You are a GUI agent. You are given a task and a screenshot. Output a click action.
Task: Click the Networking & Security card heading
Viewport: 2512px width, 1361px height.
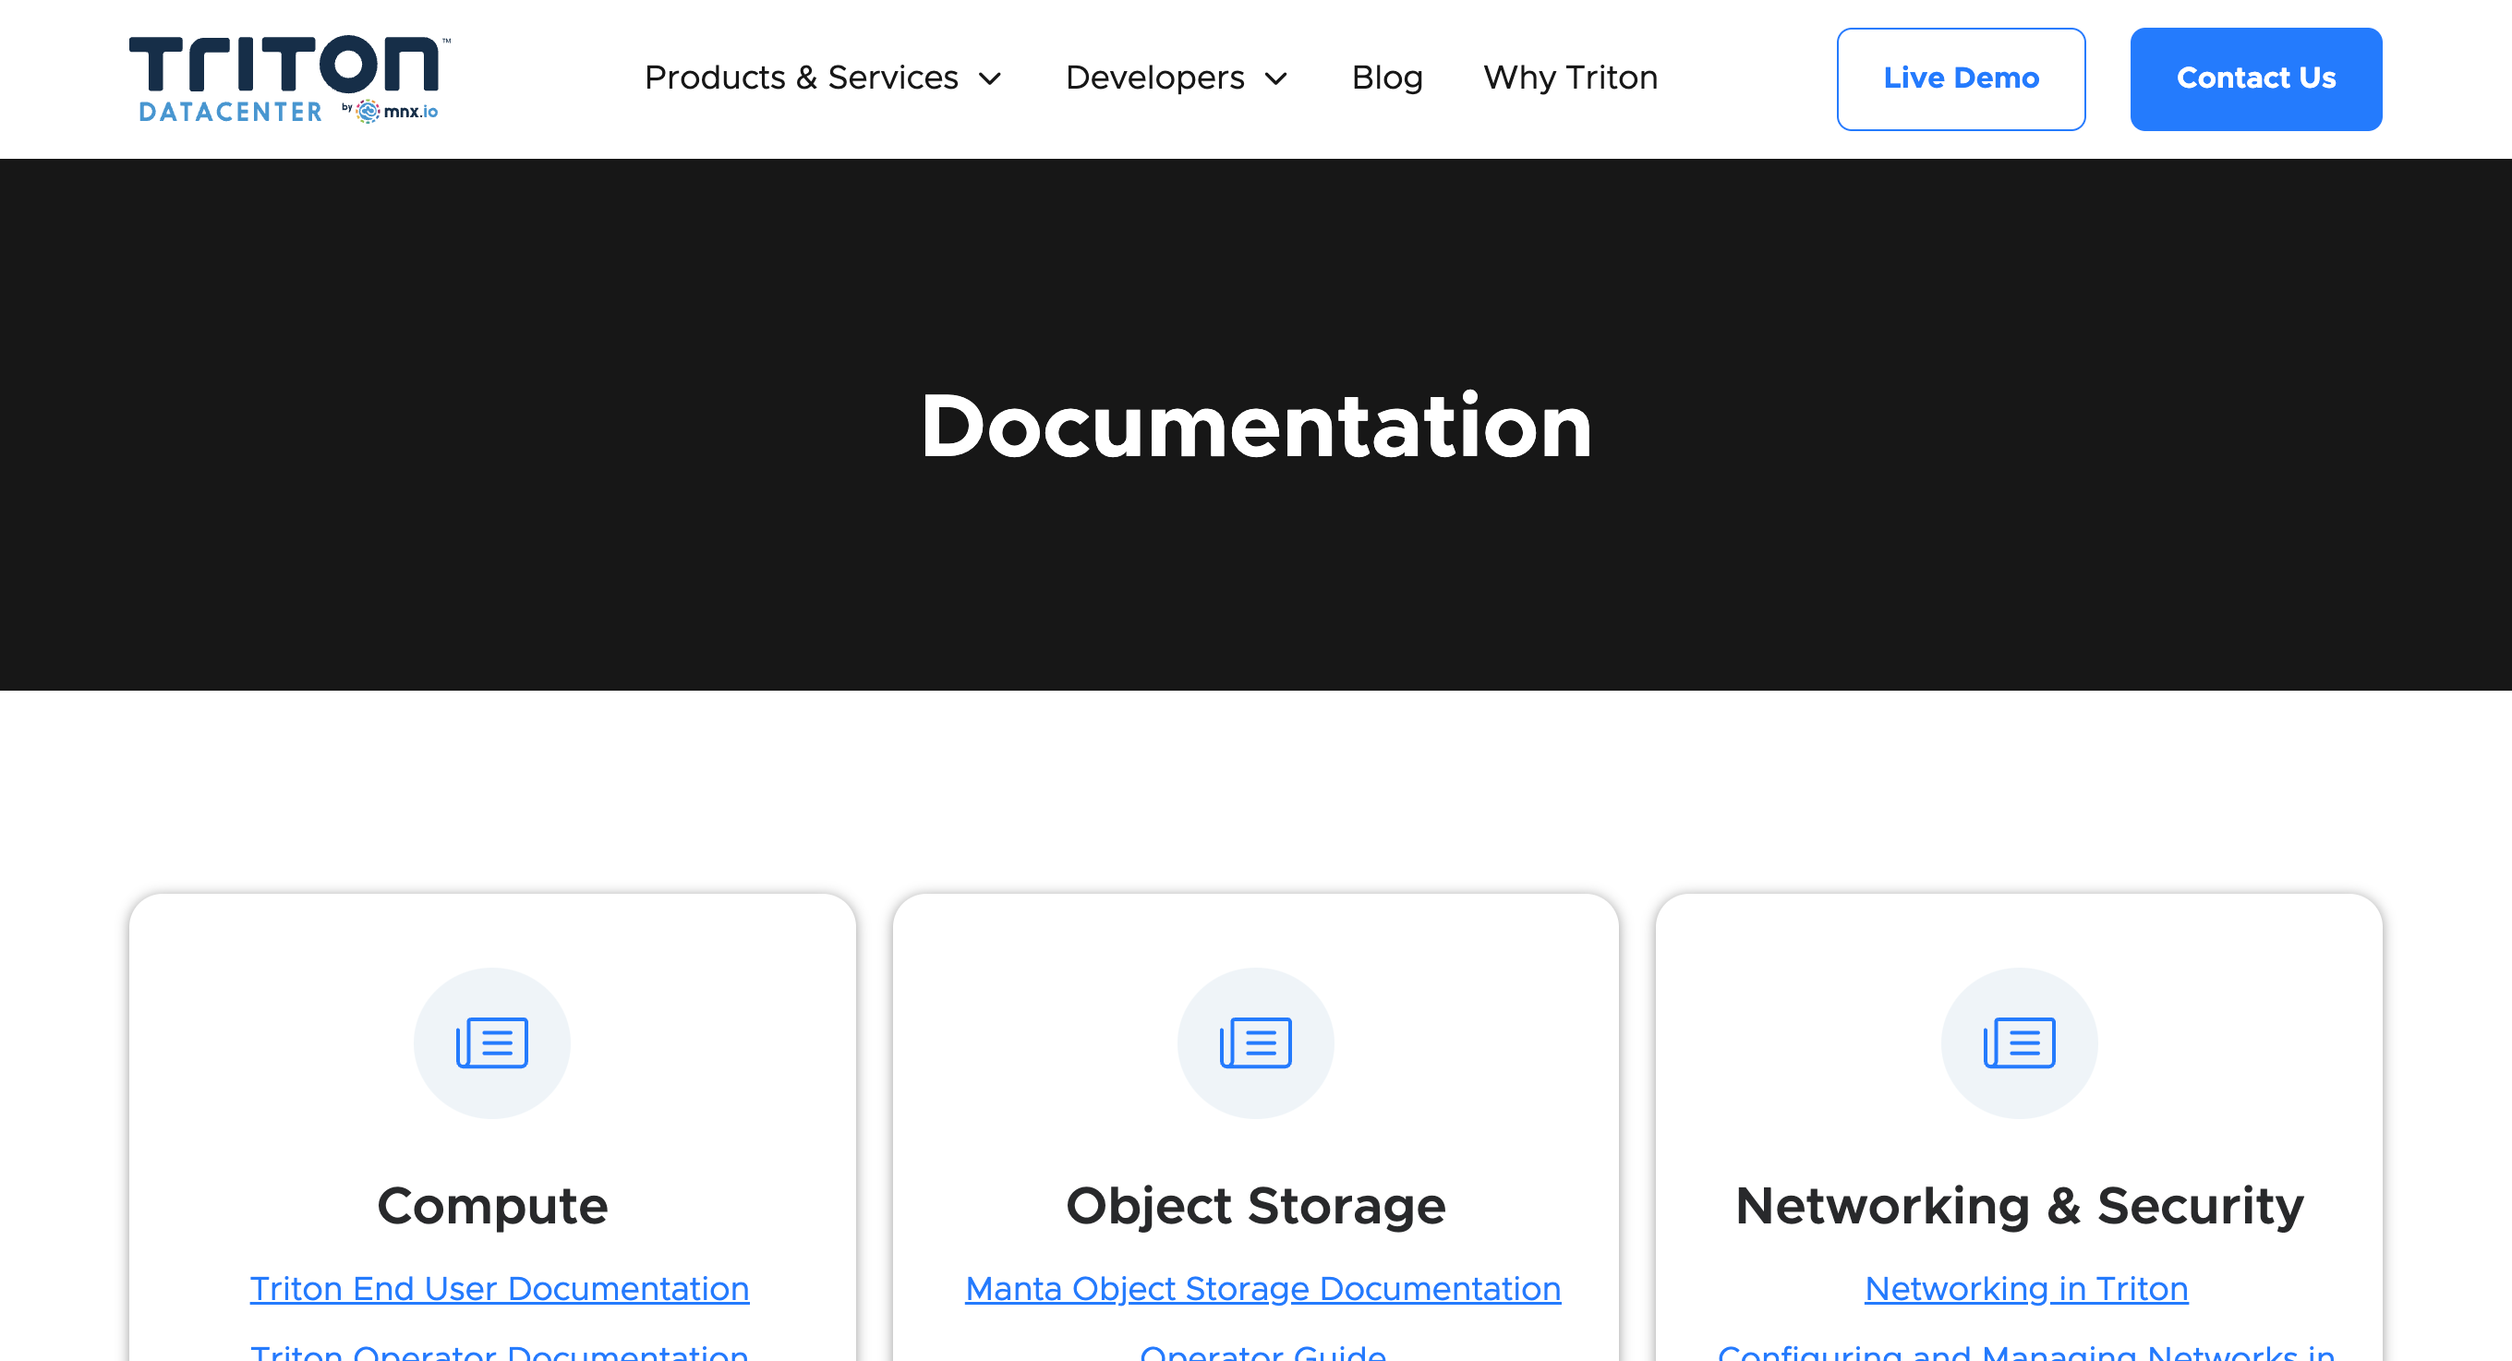click(2019, 1205)
